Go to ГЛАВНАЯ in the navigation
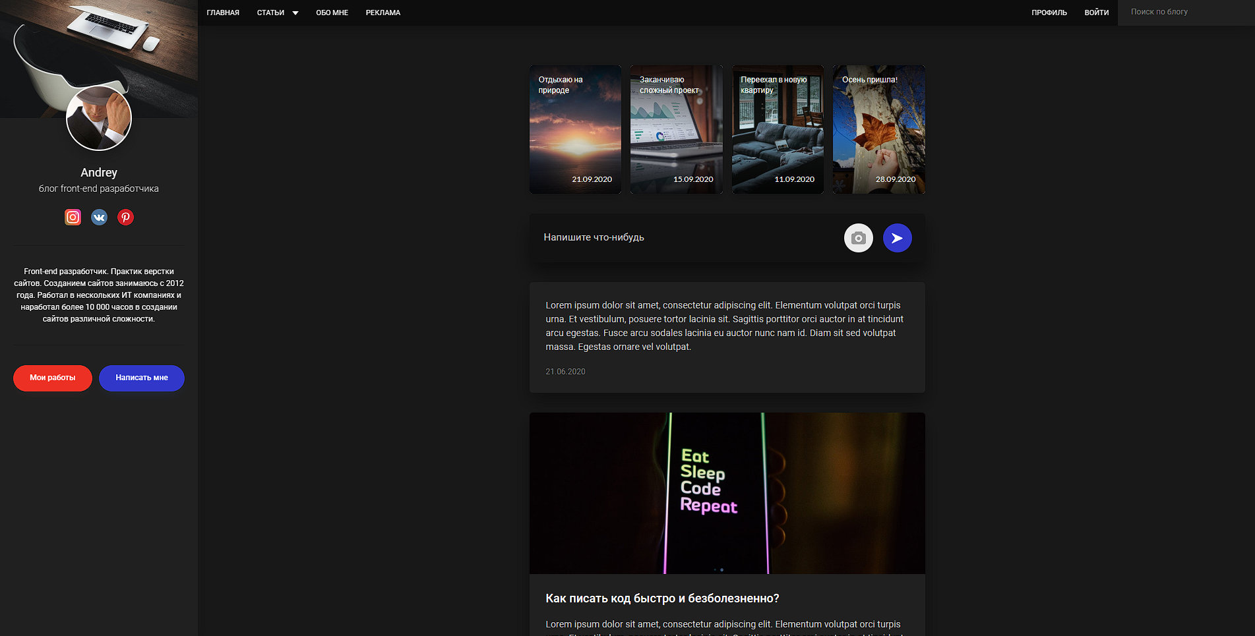1255x636 pixels. [x=223, y=13]
